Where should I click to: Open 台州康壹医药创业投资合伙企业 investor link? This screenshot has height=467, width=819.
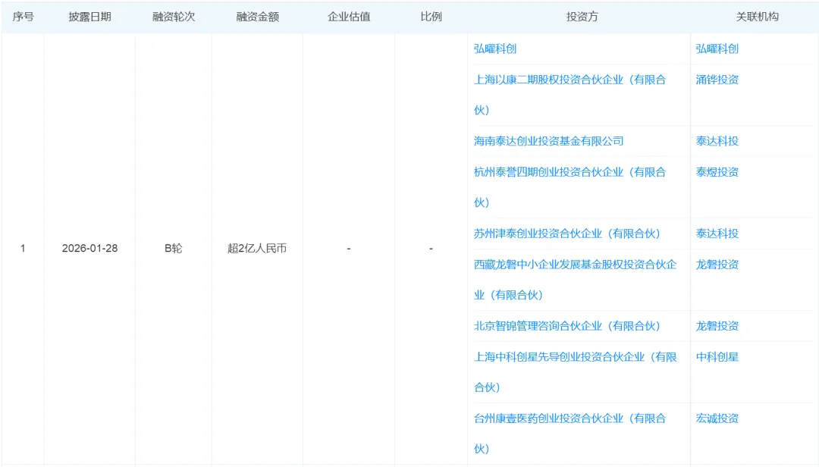click(x=570, y=434)
